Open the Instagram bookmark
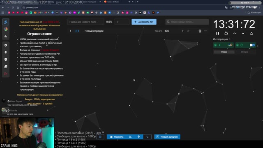 tap(26, 13)
